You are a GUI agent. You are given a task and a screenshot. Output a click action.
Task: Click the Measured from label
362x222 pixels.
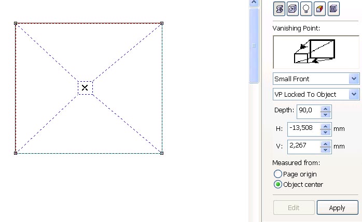[296, 163]
